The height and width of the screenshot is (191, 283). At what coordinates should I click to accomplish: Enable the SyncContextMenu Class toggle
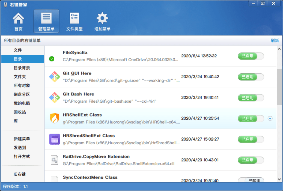point(251,180)
